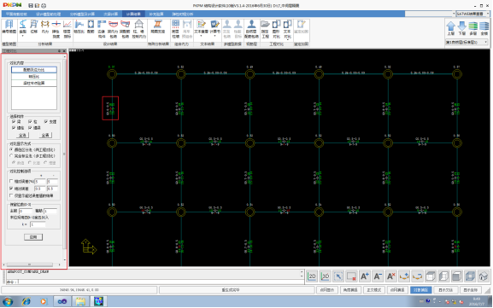Click the left select-all button under component checkboxes
The image size is (493, 308).
[x=22, y=136]
